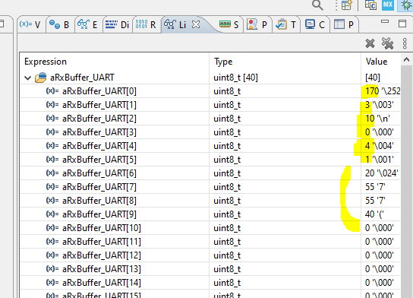Click array folder icon of aRxBuffer_UART
The height and width of the screenshot is (298, 413).
[40, 78]
